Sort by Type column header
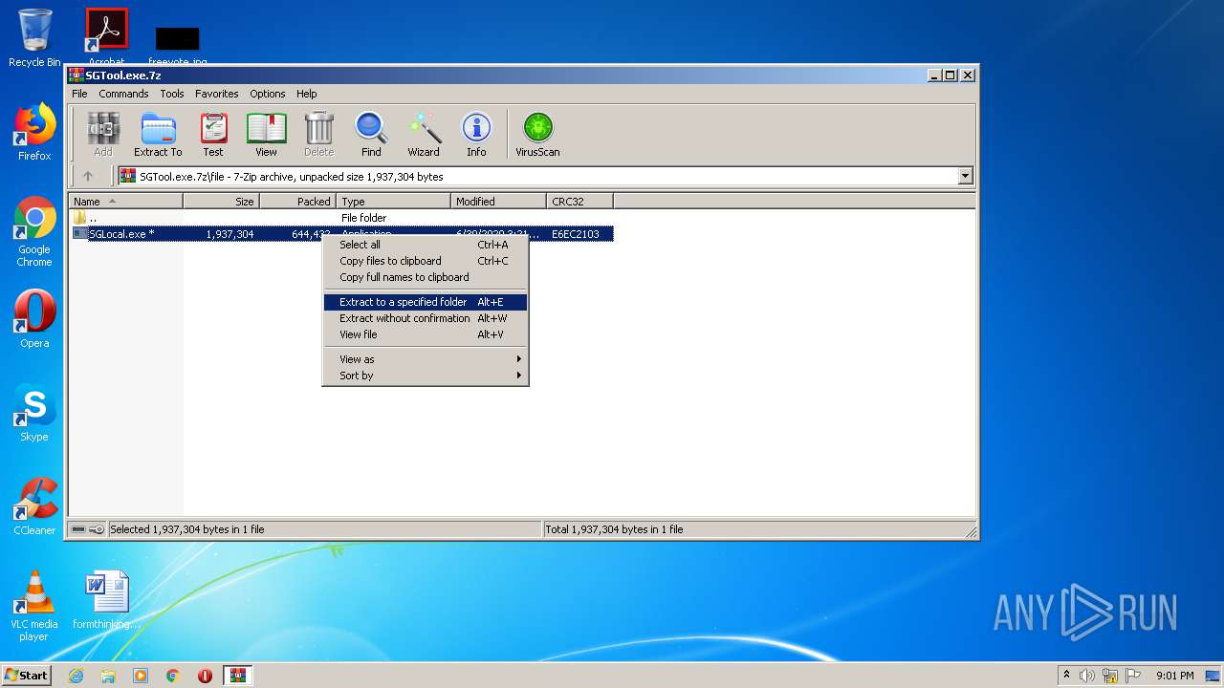The width and height of the screenshot is (1224, 688). coord(393,201)
